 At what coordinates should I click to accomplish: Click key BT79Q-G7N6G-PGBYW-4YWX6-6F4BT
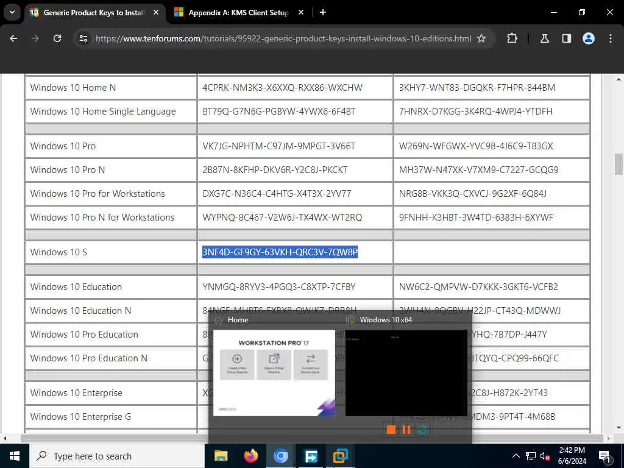[278, 112]
